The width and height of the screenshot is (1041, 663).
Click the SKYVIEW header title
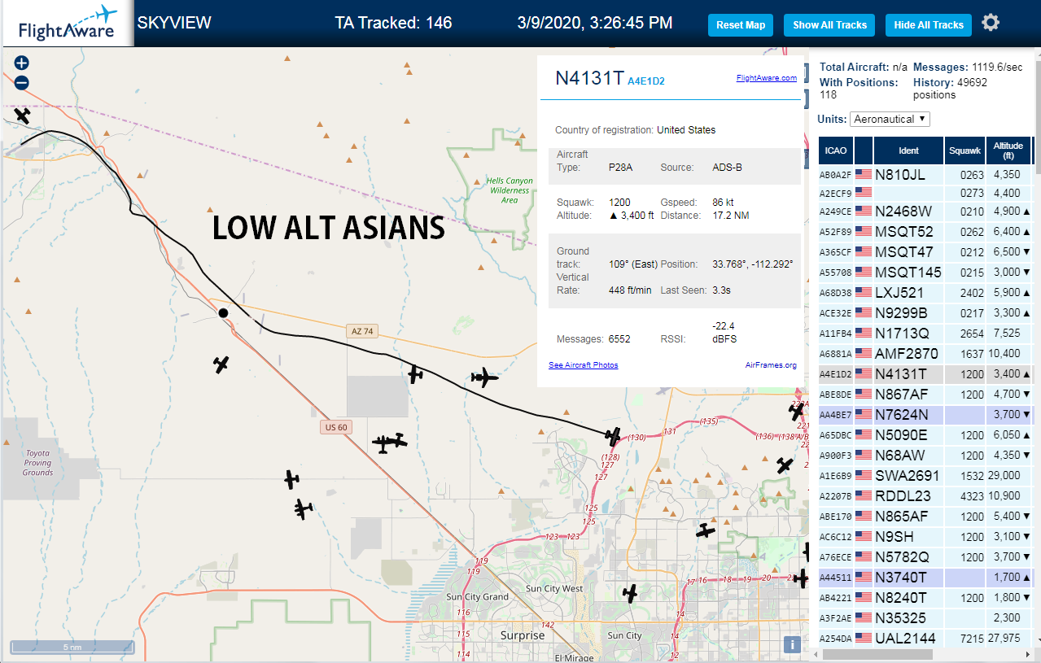coord(174,23)
